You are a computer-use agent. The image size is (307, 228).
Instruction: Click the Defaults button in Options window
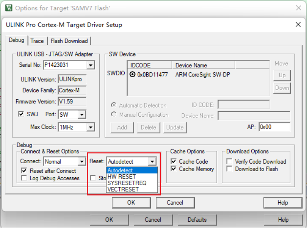pos(197,220)
